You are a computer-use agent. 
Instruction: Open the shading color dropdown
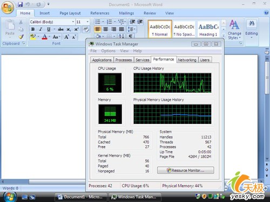[103, 36]
